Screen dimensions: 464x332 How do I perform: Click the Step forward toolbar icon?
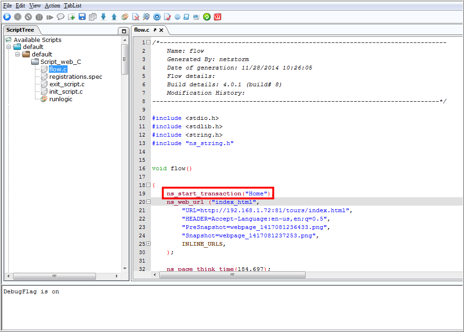(50, 17)
